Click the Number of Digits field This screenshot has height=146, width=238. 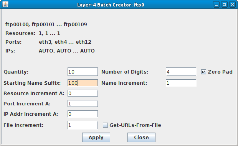click(x=181, y=72)
